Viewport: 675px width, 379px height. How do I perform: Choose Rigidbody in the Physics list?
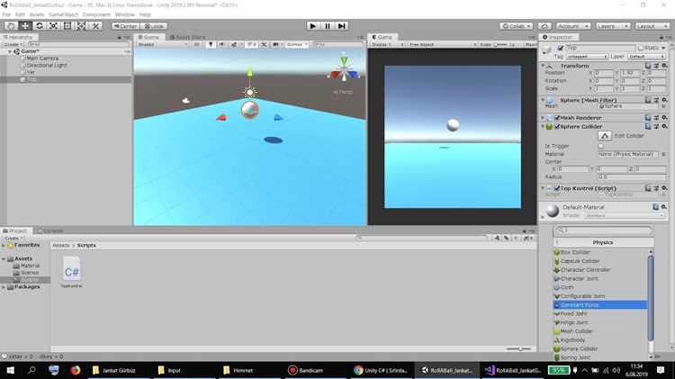point(572,339)
